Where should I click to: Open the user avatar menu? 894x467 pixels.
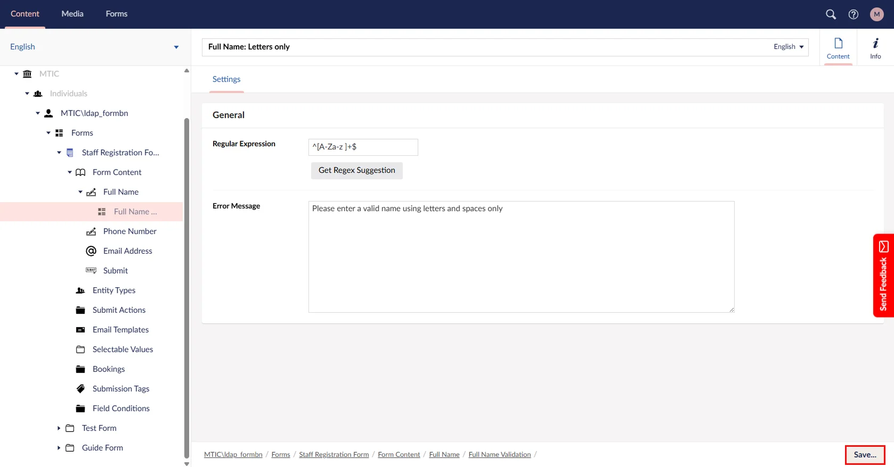876,14
